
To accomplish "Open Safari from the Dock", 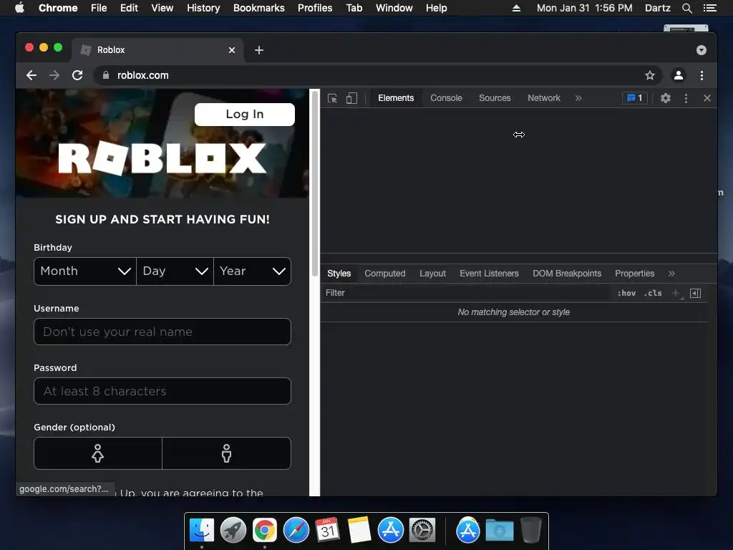I will [x=296, y=531].
